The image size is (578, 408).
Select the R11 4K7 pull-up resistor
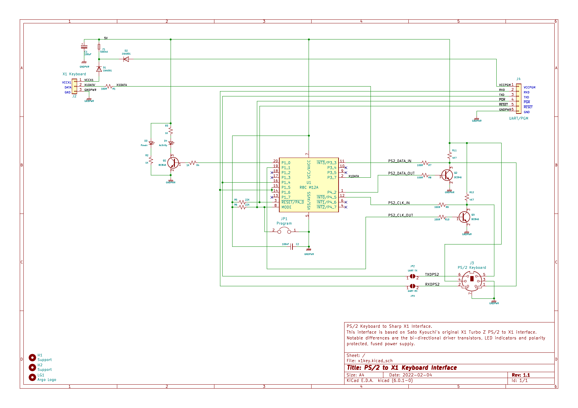pyautogui.click(x=450, y=155)
